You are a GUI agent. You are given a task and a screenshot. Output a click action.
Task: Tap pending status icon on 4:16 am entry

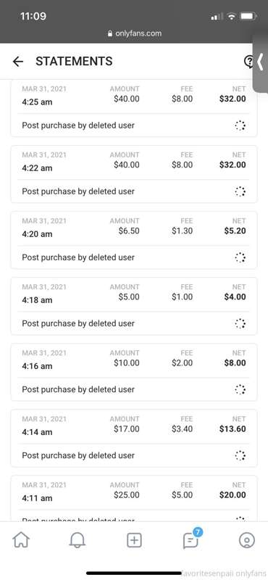(x=240, y=389)
